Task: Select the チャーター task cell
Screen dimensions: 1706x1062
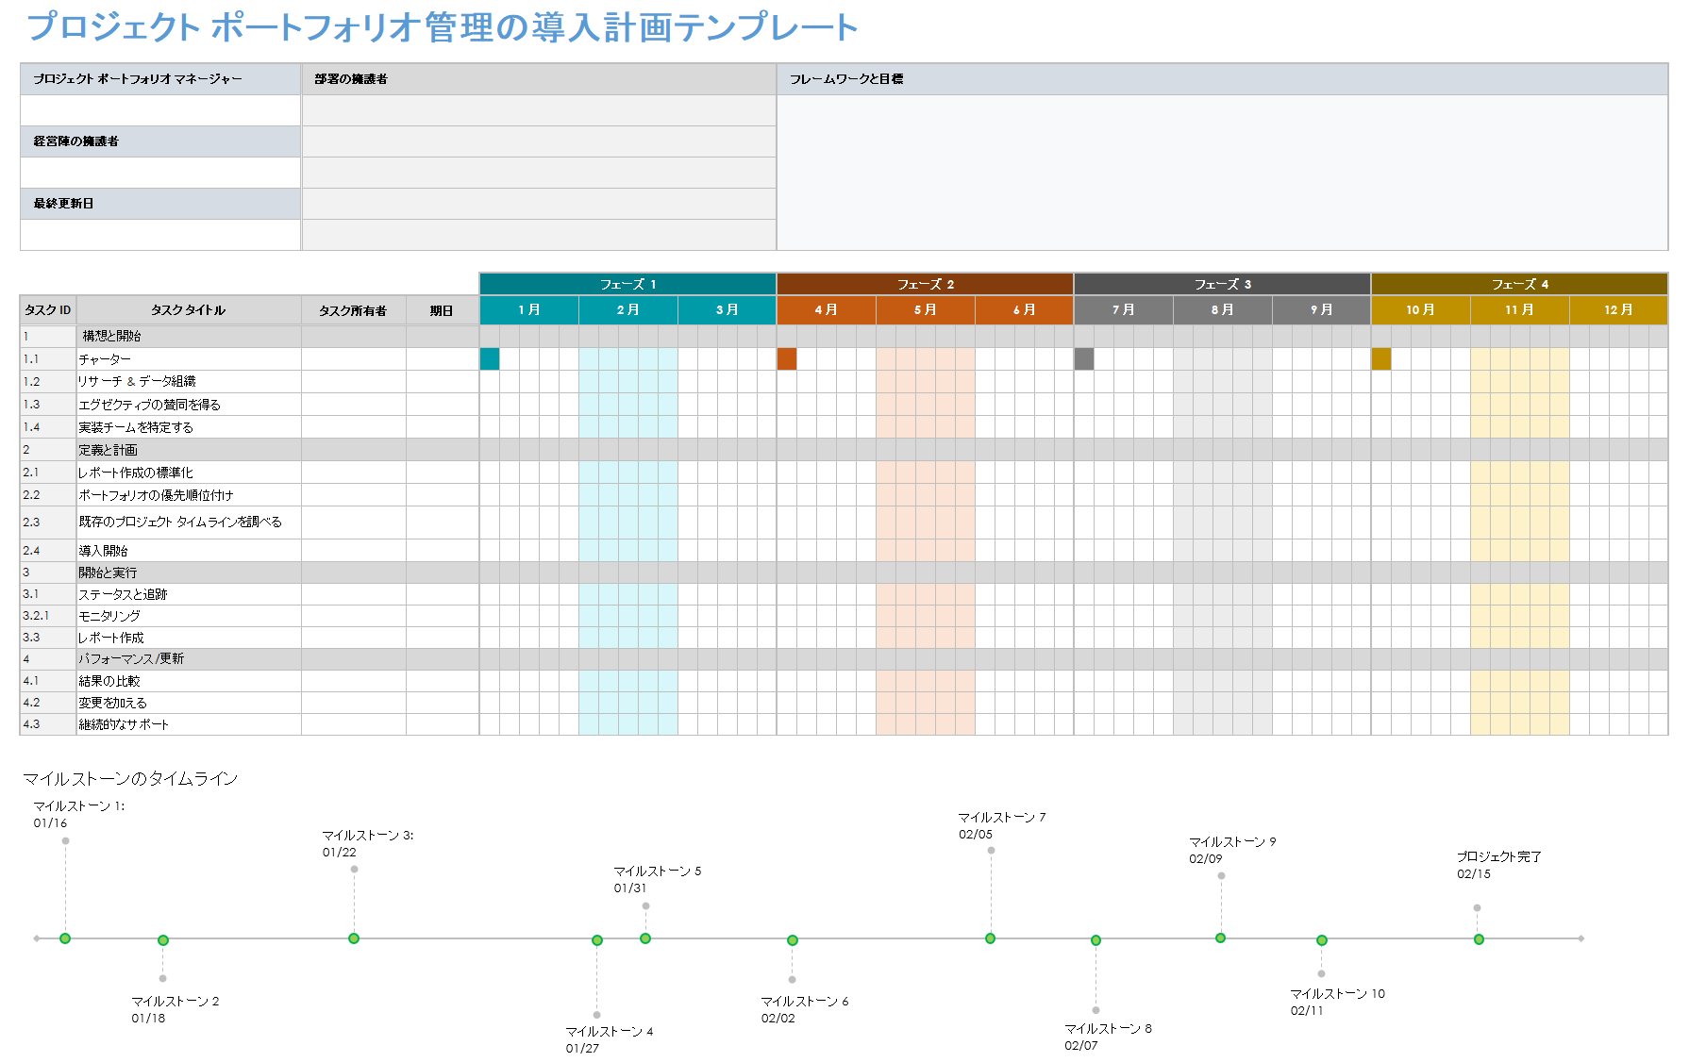Action: (189, 359)
